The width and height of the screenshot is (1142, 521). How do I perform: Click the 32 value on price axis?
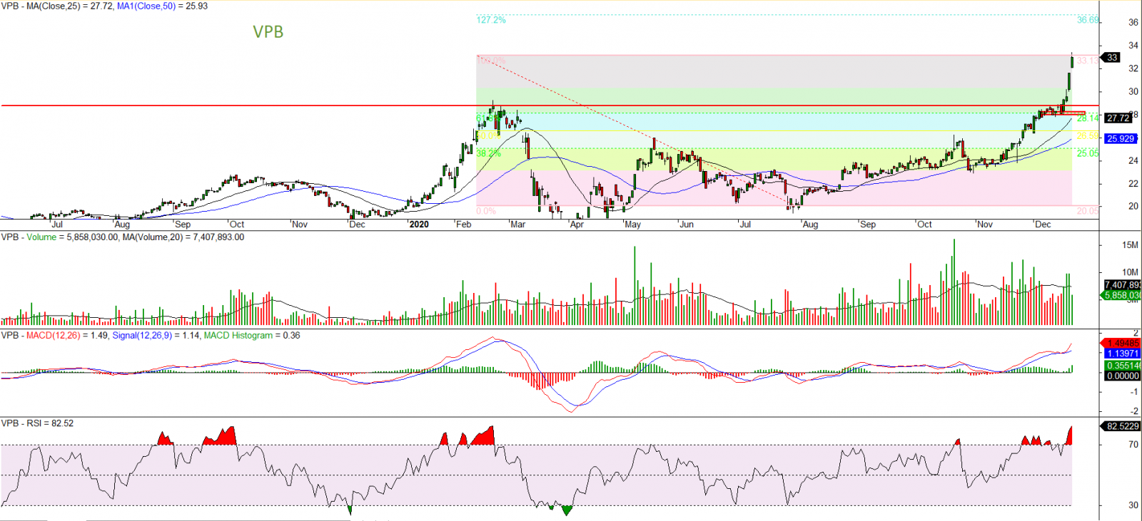click(1133, 69)
